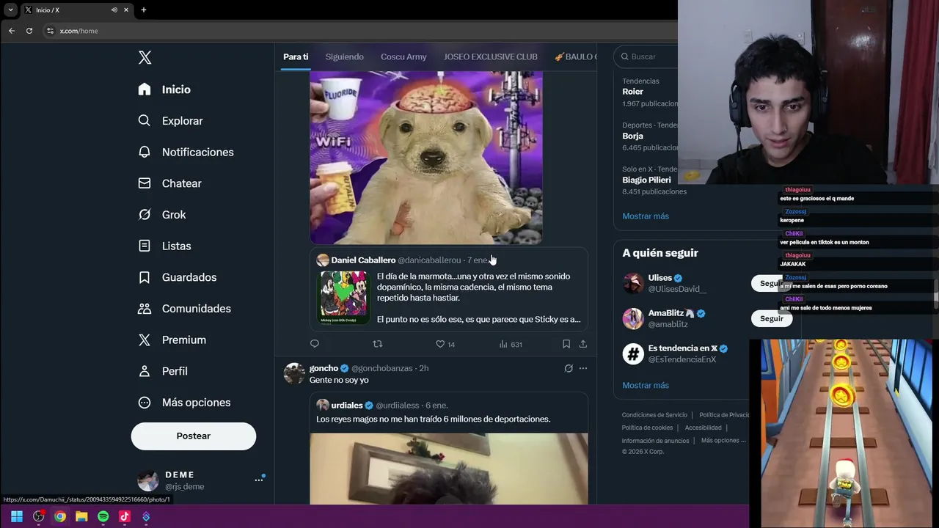Open the Windows Start menu
Viewport: 939px width, 528px height.
[17, 516]
